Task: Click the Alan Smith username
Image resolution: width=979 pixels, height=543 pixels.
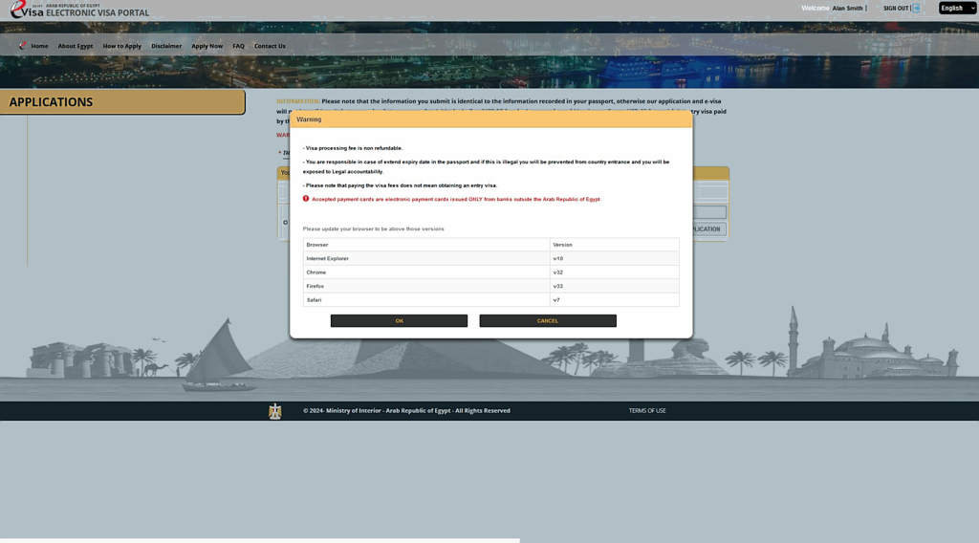Action: coord(847,8)
